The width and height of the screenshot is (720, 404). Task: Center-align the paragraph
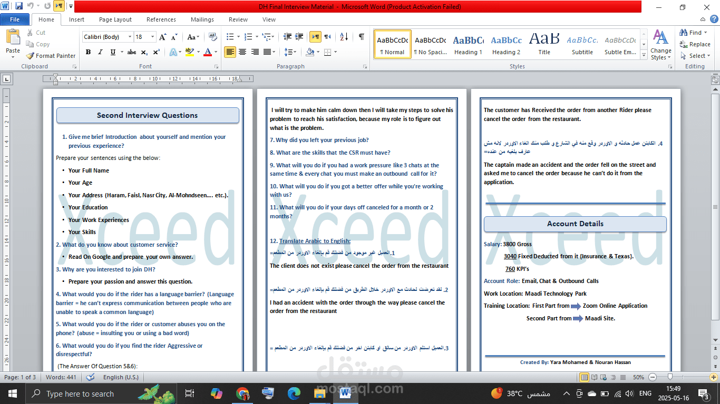[242, 52]
